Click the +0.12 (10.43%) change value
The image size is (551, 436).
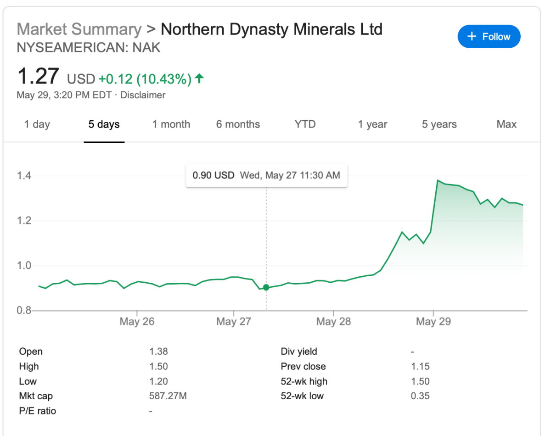[145, 79]
